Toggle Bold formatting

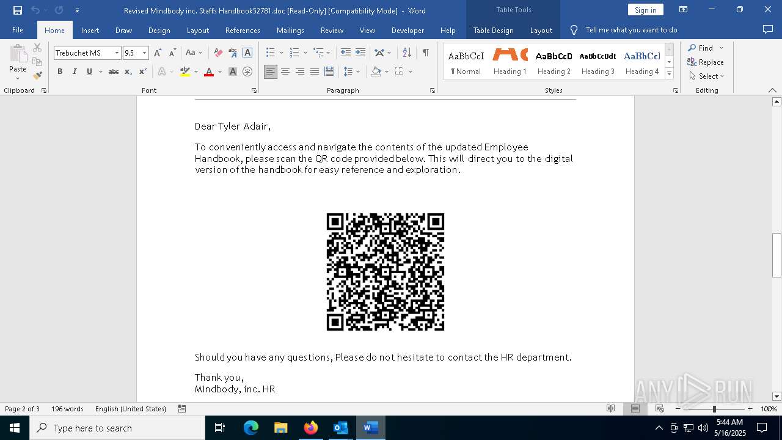click(60, 71)
